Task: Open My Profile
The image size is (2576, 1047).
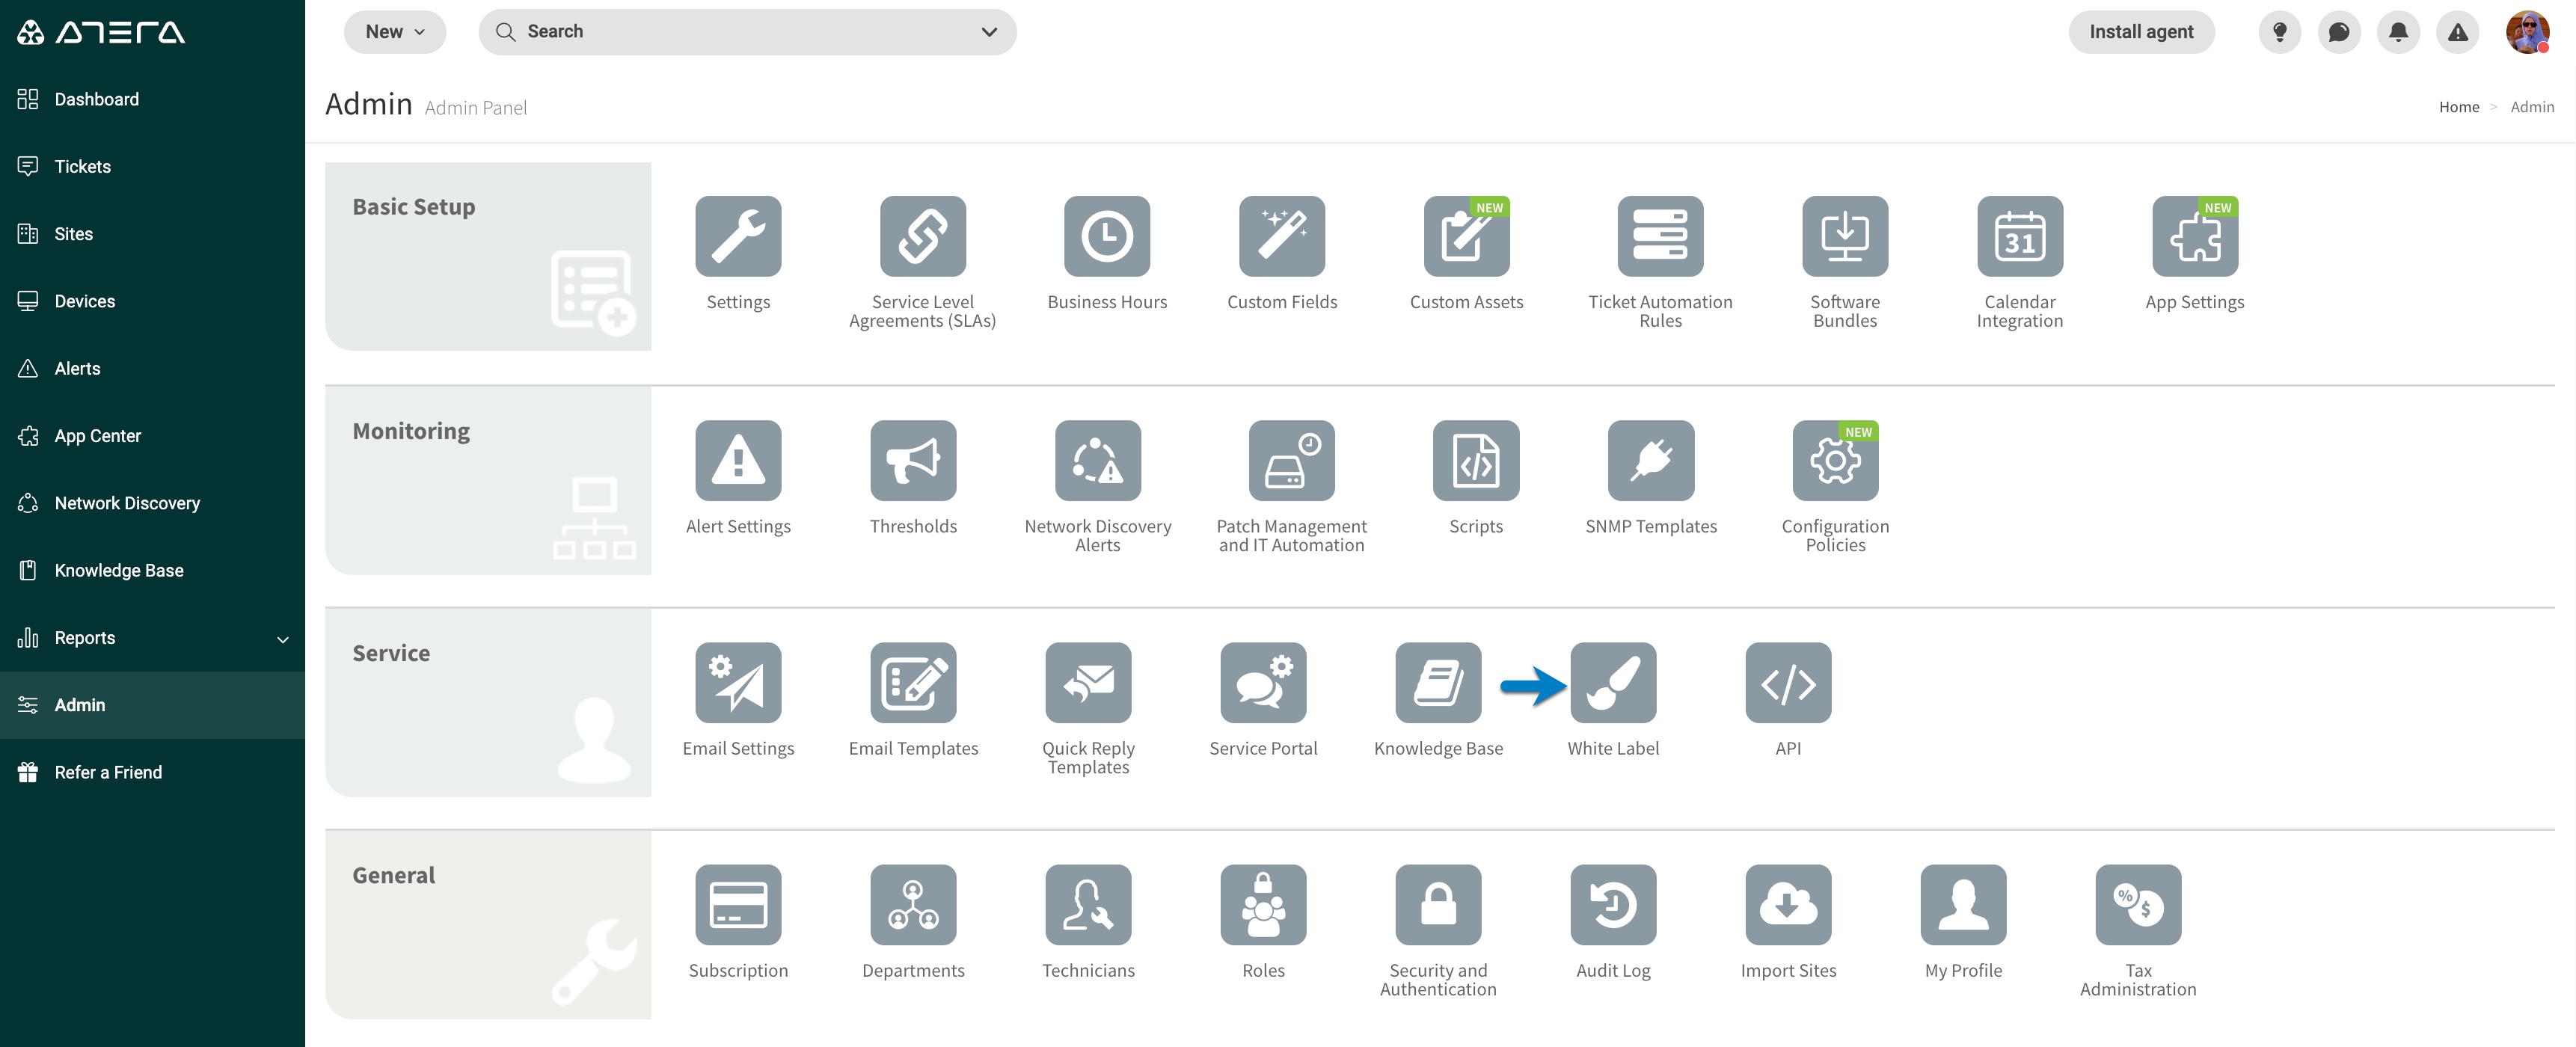Action: (x=1963, y=904)
